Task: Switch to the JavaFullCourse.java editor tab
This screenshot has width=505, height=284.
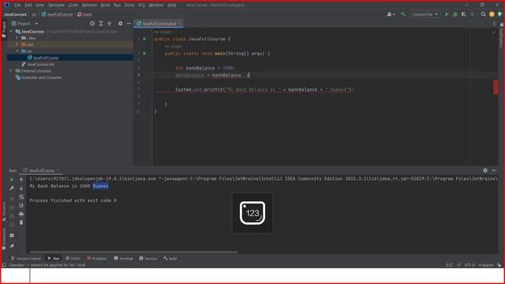Action: [x=159, y=24]
